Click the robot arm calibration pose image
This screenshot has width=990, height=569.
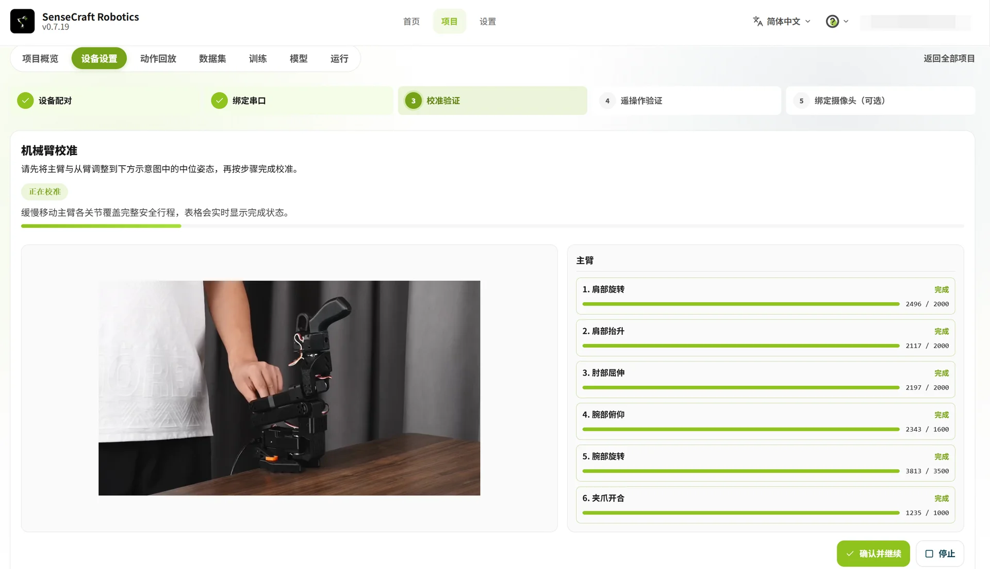click(x=289, y=388)
